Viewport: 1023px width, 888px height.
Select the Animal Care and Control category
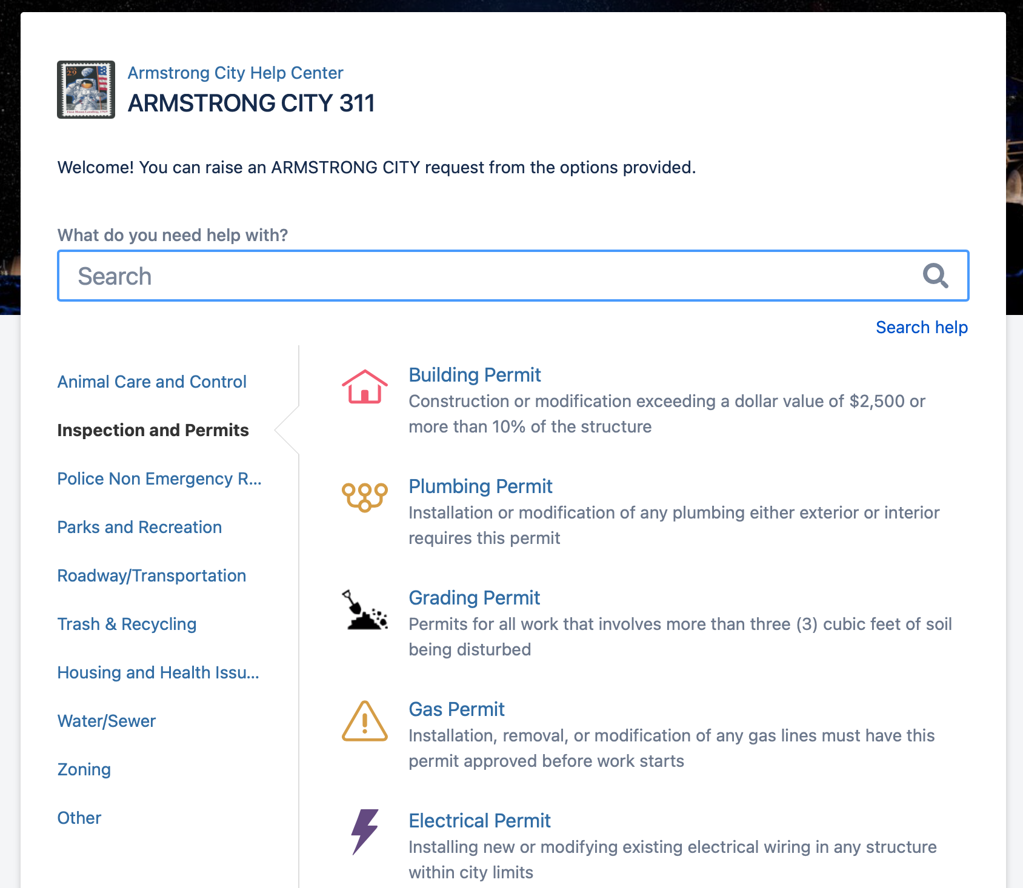(152, 382)
